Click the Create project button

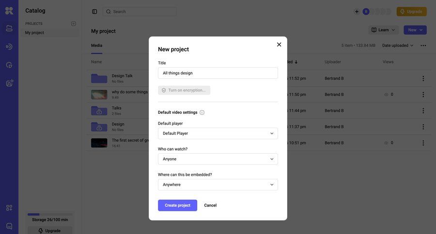(177, 205)
